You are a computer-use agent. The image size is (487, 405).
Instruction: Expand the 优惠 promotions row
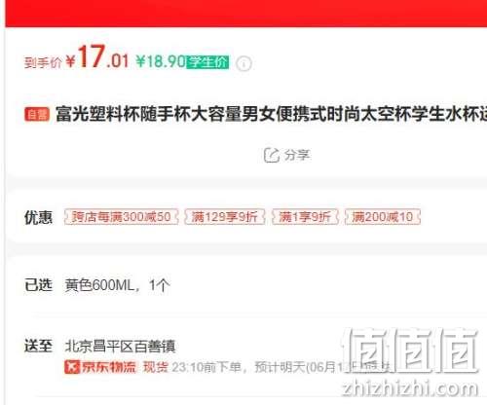[245, 216]
